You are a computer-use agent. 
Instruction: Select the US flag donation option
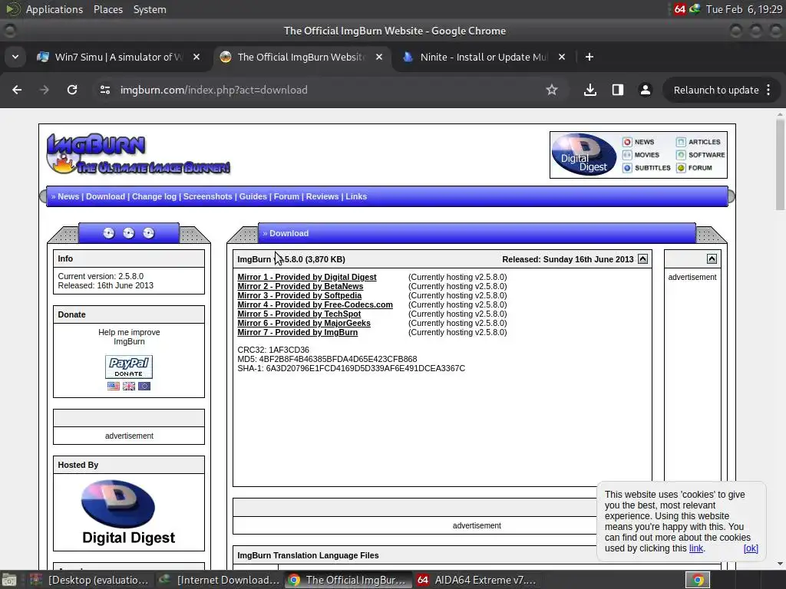click(x=114, y=387)
